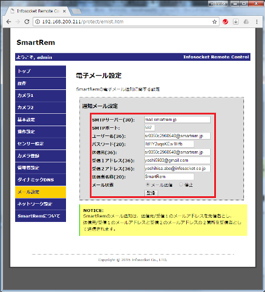The image size is (265, 292).
Task: Open the カメラ登録 menu item
Action: point(40,156)
